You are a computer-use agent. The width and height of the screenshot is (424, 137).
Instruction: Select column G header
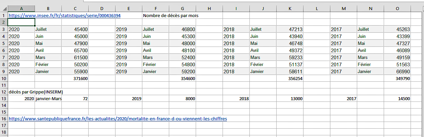pos(183,9)
